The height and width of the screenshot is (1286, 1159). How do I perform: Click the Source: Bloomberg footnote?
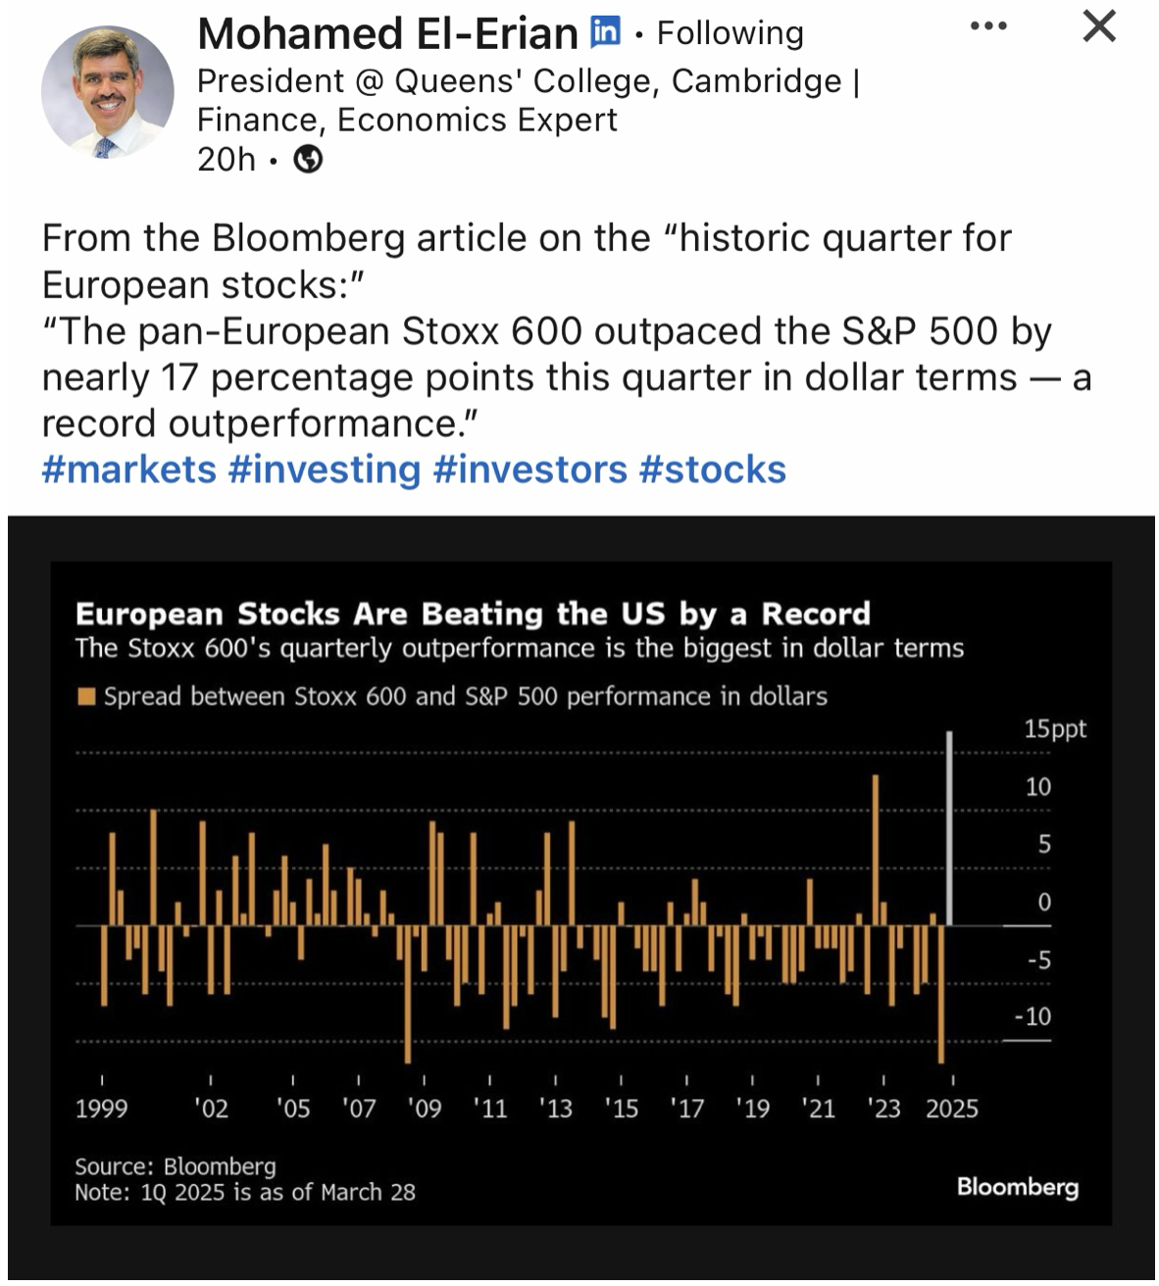point(176,1166)
